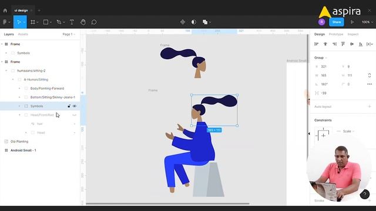Open the Move tool dropdown arrow
Image resolution: width=376 pixels, height=211 pixels.
pyautogui.click(x=24, y=22)
